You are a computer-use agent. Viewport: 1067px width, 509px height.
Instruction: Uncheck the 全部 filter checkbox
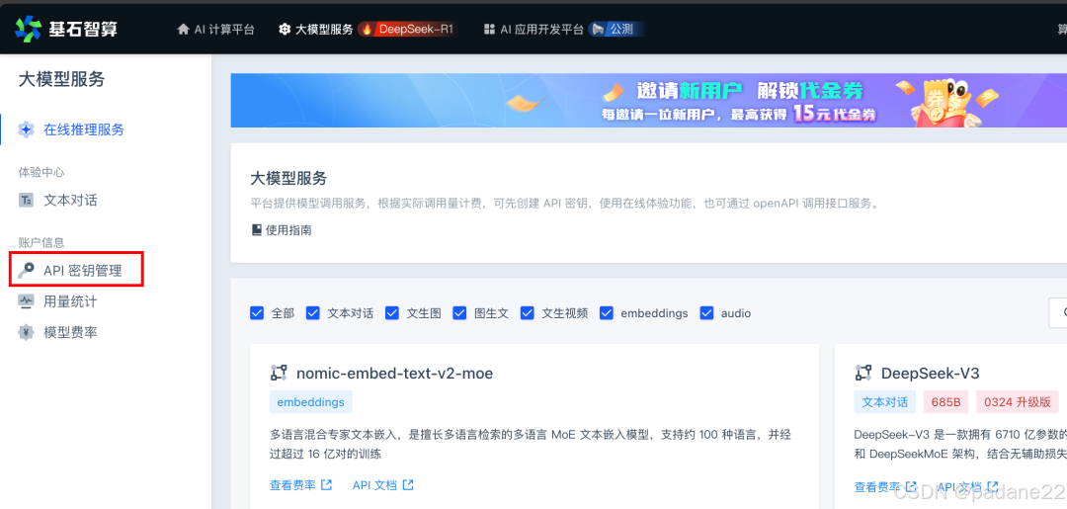click(x=257, y=313)
